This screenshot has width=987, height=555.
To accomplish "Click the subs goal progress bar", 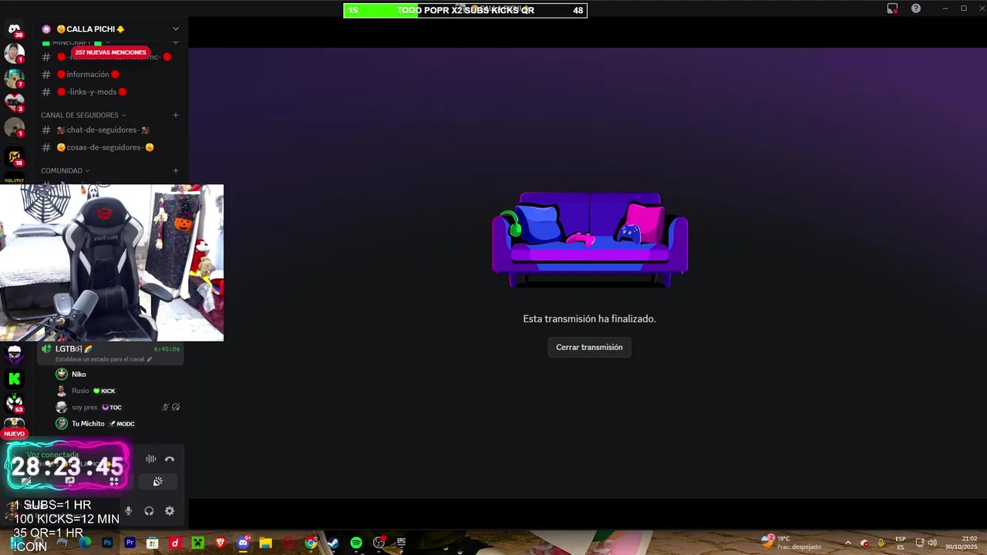I will pyautogui.click(x=465, y=10).
